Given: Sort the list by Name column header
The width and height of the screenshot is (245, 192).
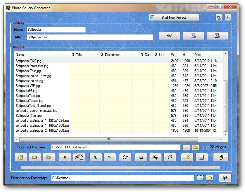Looking at the screenshot, I should (x=42, y=55).
